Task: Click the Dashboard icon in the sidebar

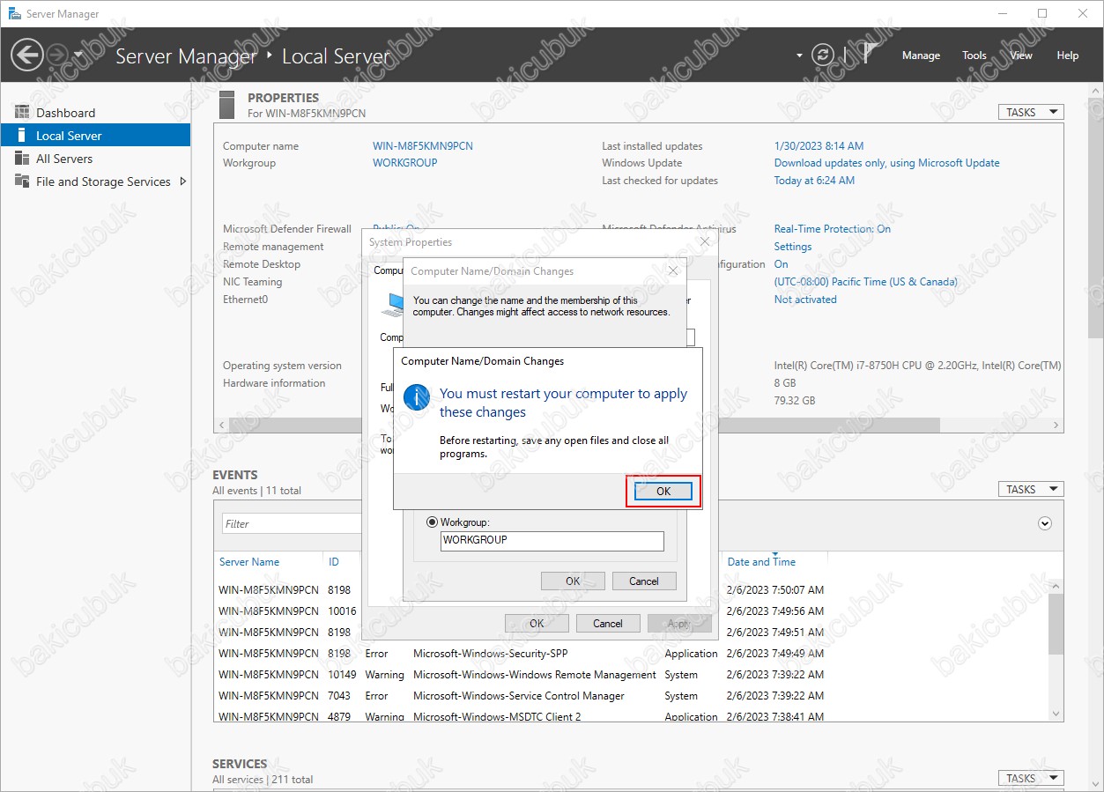Action: 22,113
